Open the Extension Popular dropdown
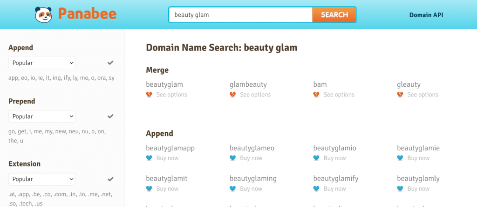Viewport: 477px width, 207px height. [x=42, y=179]
